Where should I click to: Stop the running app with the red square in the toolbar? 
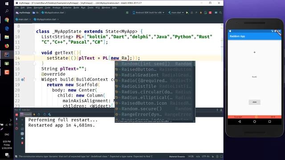tap(210, 13)
